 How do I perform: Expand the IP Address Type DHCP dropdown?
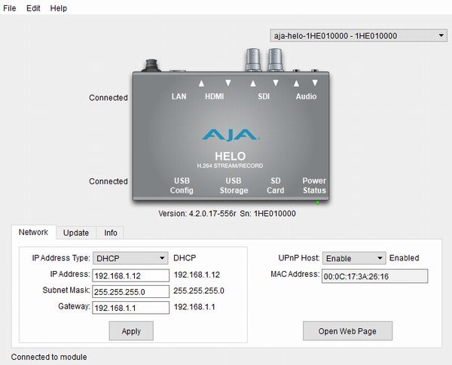[130, 258]
